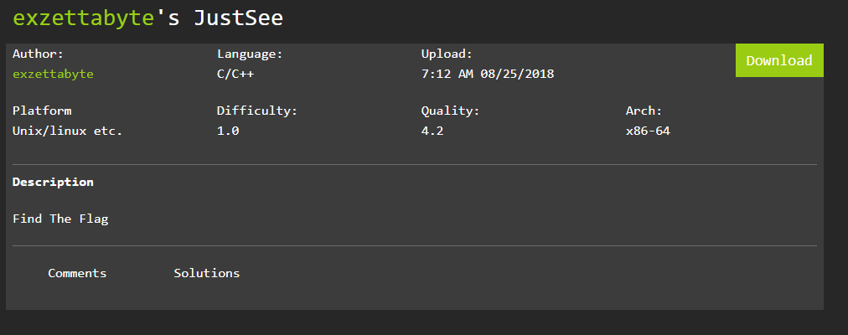Switch to the Comments tab

[77, 273]
